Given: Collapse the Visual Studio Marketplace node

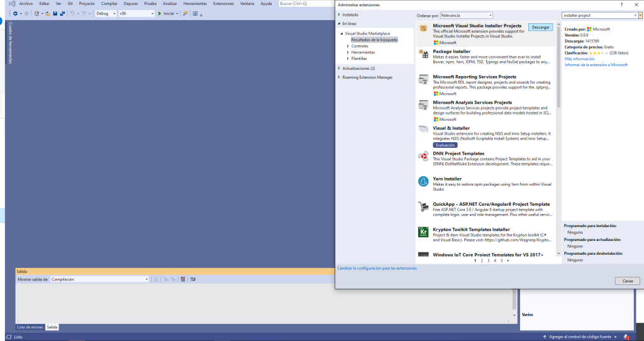Looking at the screenshot, I should point(341,34).
